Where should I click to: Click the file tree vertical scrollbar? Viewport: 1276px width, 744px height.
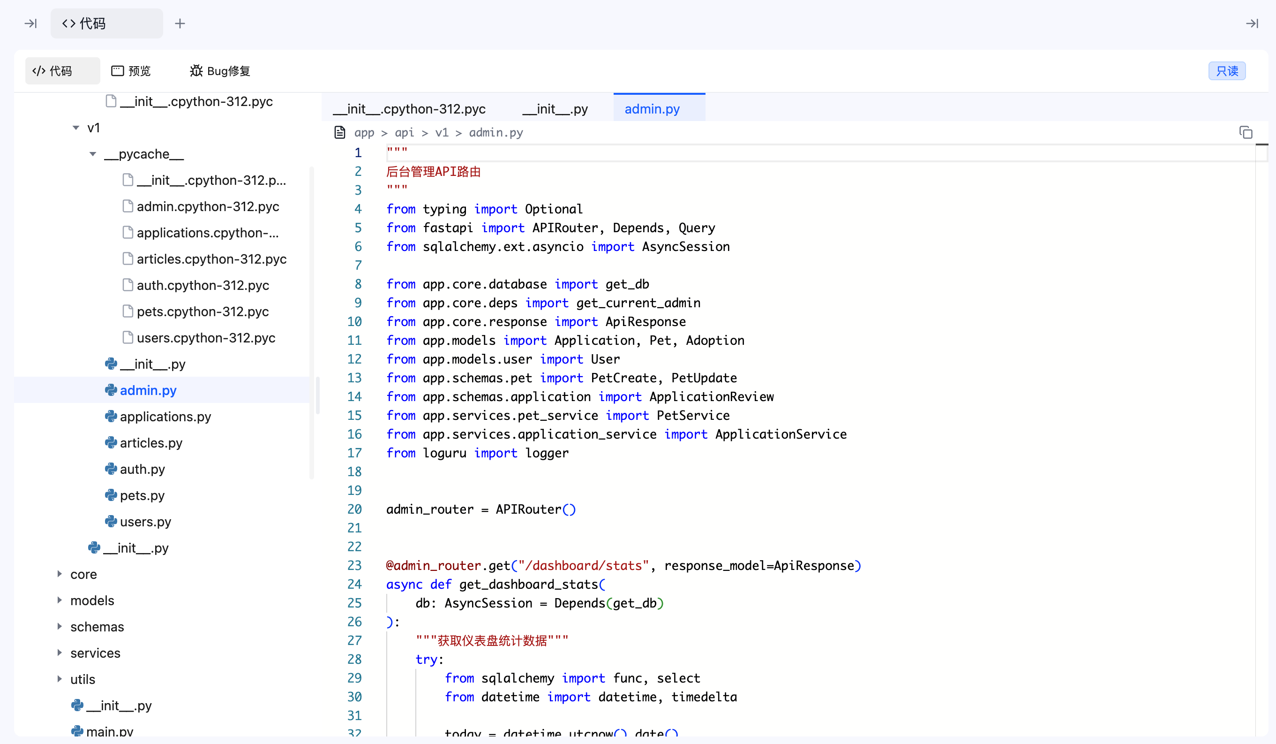[x=318, y=395]
